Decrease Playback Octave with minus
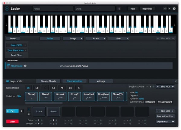The height and width of the screenshot is (130, 181). tap(147, 86)
